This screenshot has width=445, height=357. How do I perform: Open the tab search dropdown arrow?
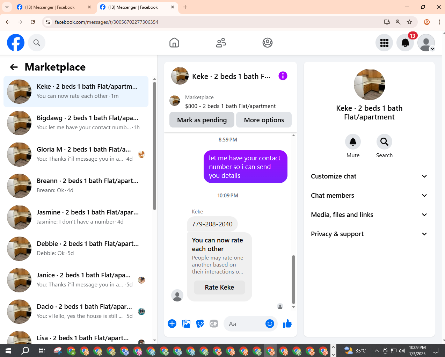click(x=7, y=7)
